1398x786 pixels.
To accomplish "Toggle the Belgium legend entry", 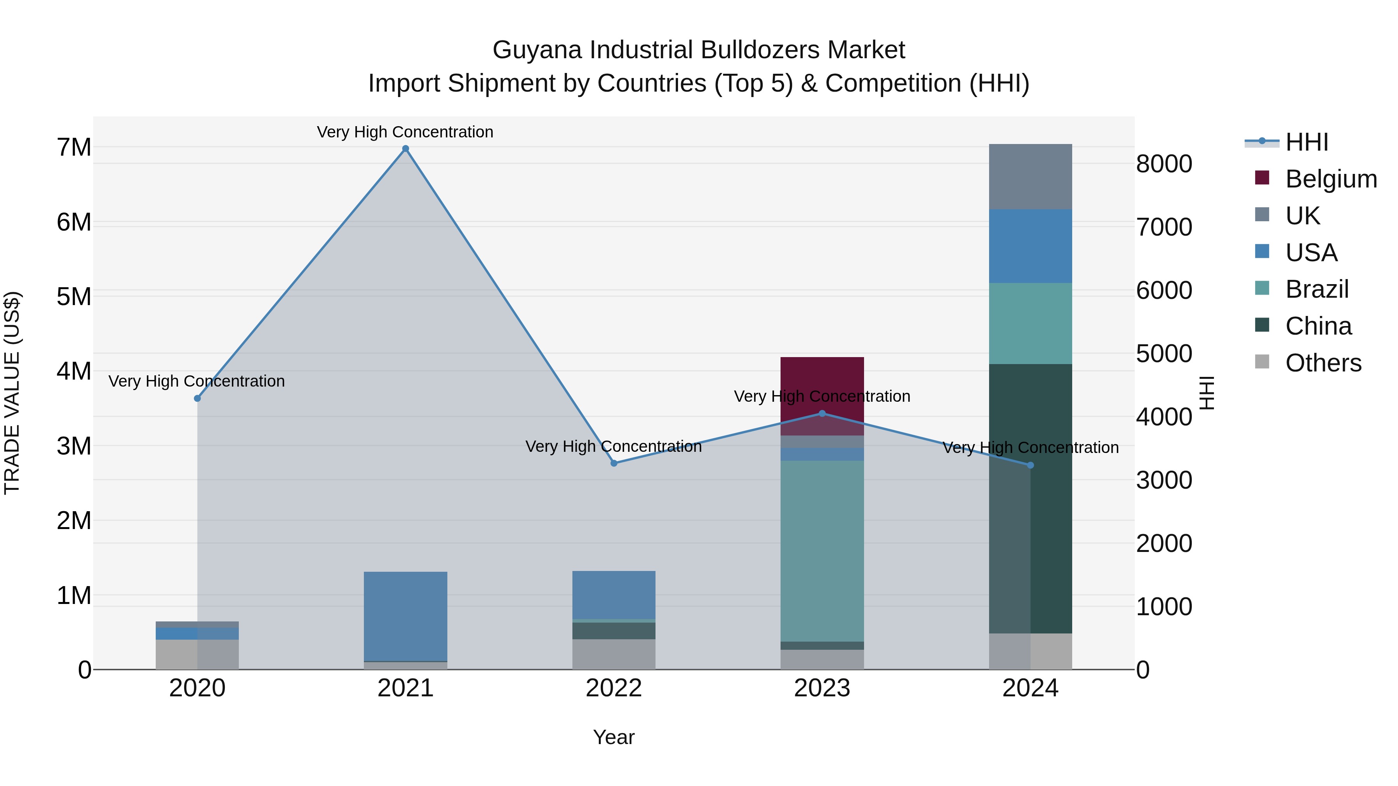I will 1316,179.
